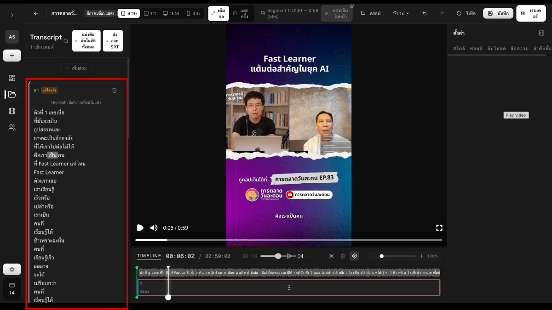Click the timeline zoom slider handle
The width and height of the screenshot is (552, 310).
pyautogui.click(x=381, y=256)
